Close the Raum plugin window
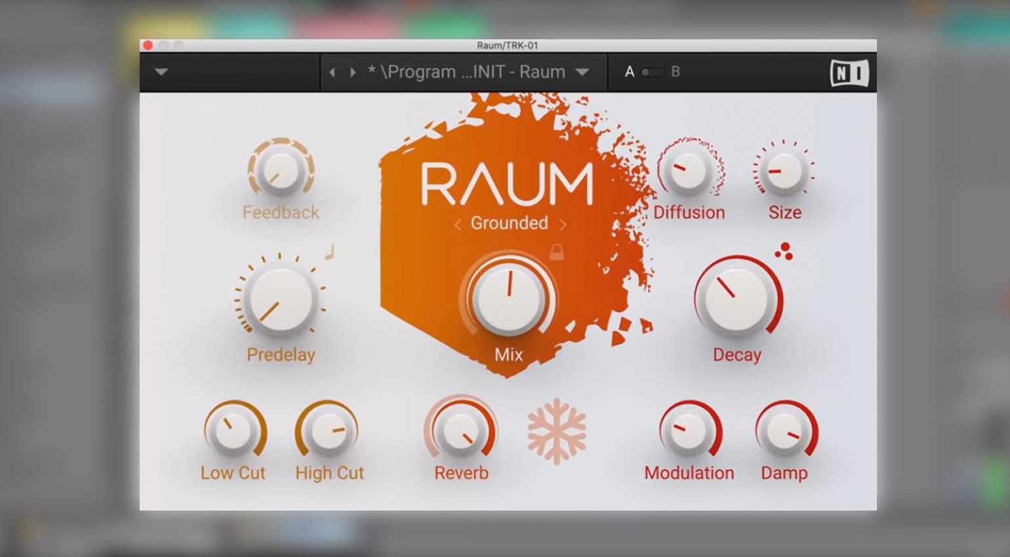This screenshot has width=1010, height=557. pos(148,45)
